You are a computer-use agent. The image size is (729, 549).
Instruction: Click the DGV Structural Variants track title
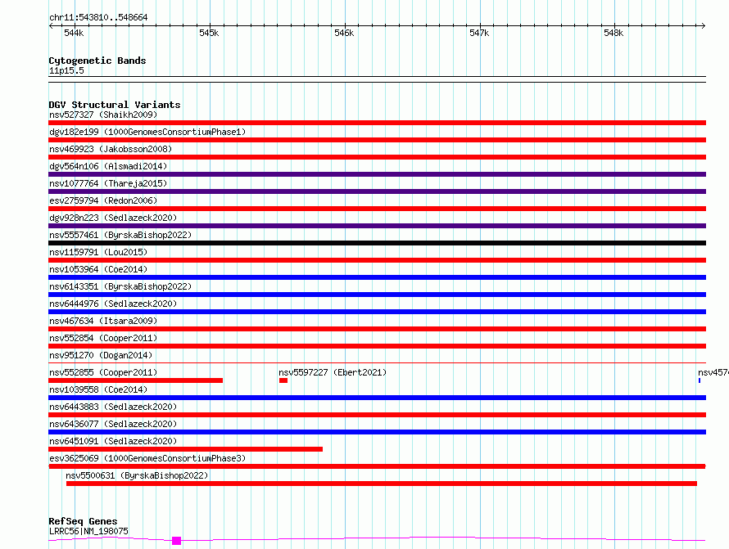pyautogui.click(x=114, y=105)
